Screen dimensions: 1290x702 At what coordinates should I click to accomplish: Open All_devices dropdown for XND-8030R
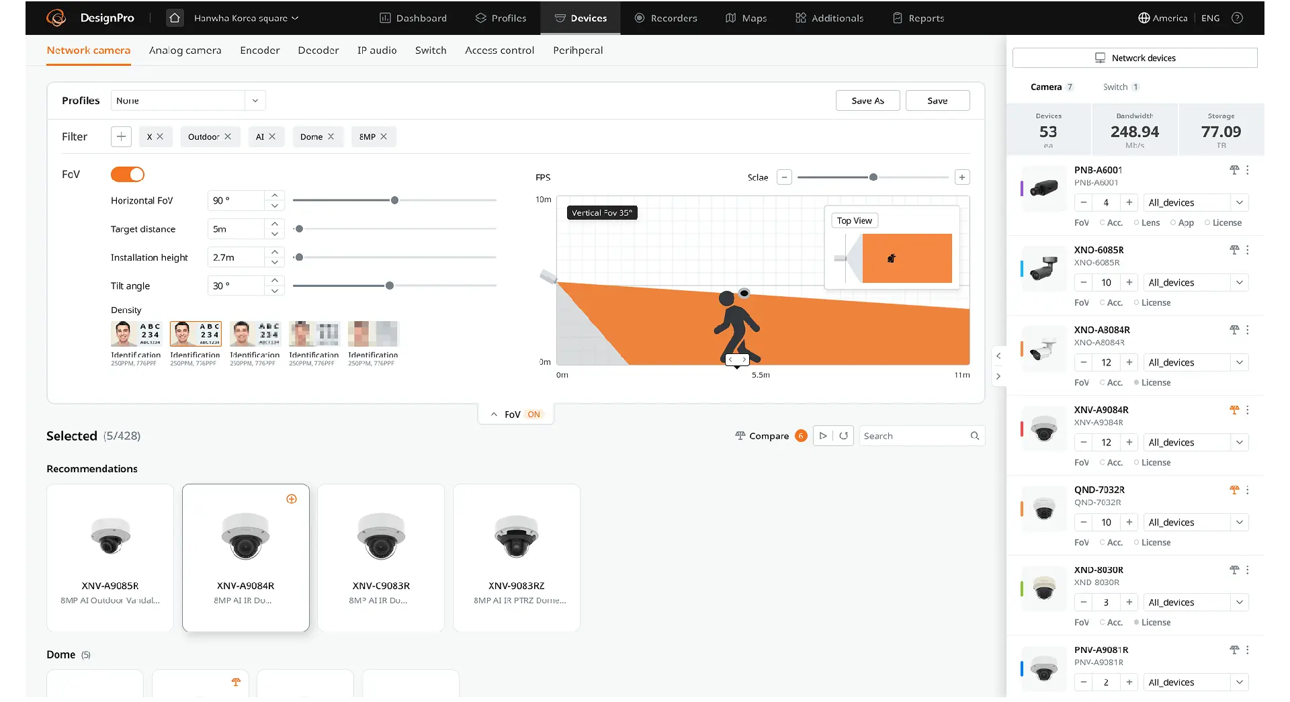click(x=1196, y=603)
